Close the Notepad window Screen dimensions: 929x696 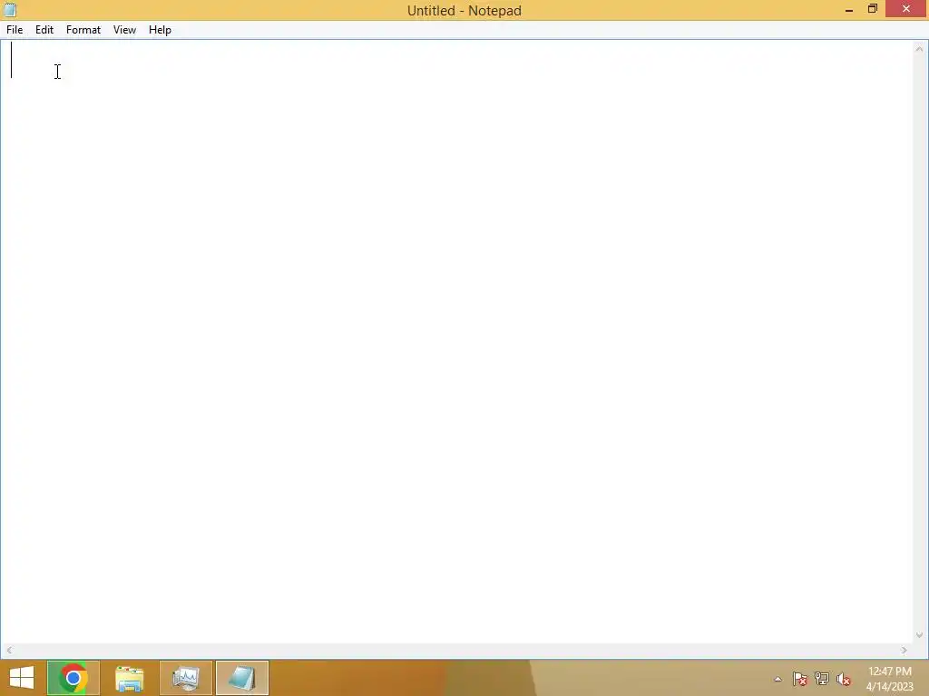click(906, 9)
